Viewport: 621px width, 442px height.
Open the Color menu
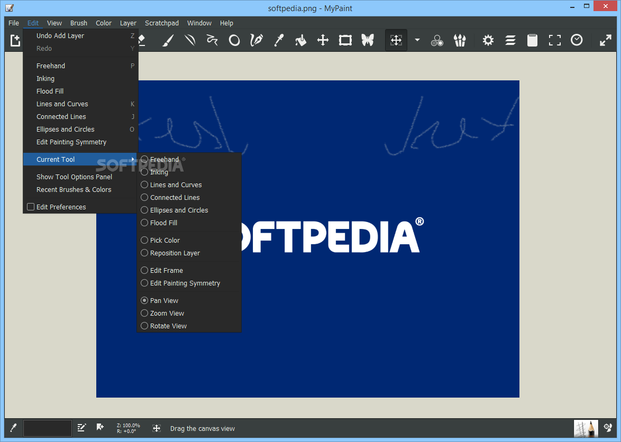tap(104, 23)
